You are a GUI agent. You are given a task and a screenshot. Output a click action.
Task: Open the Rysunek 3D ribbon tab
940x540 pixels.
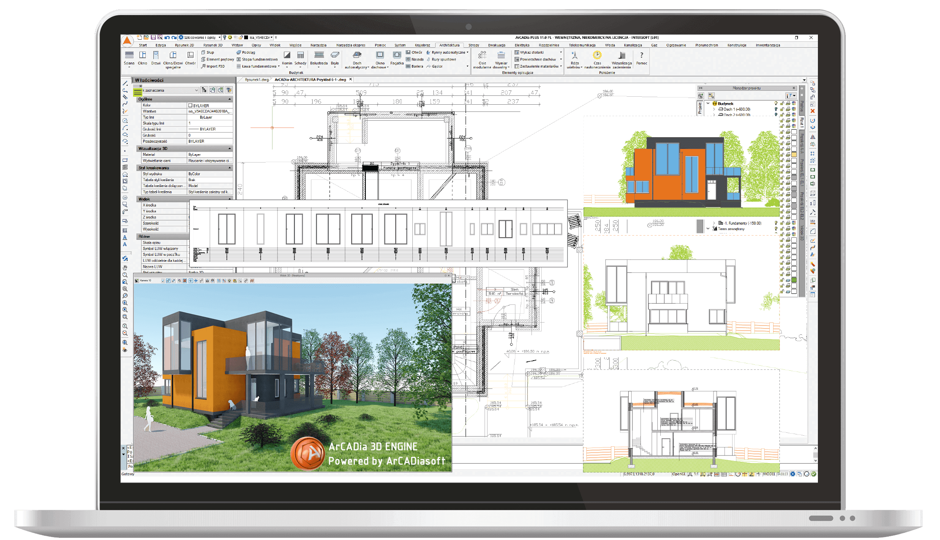(x=213, y=45)
